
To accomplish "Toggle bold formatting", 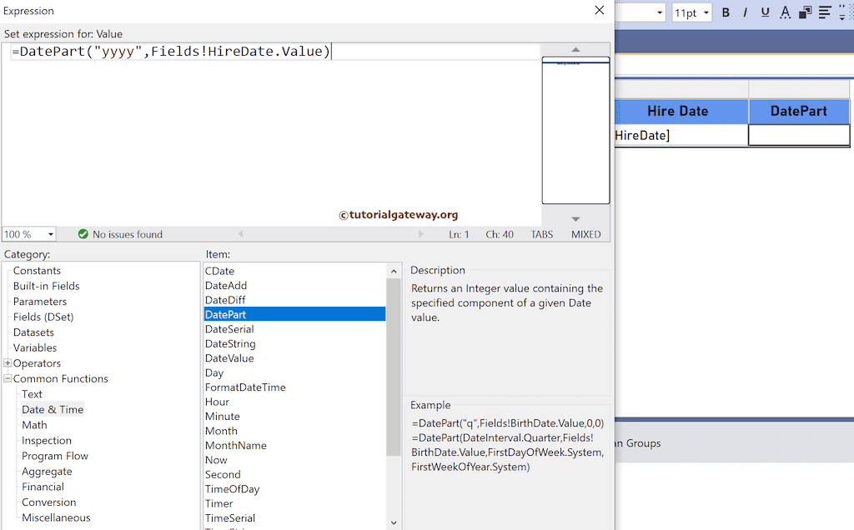I will point(726,12).
